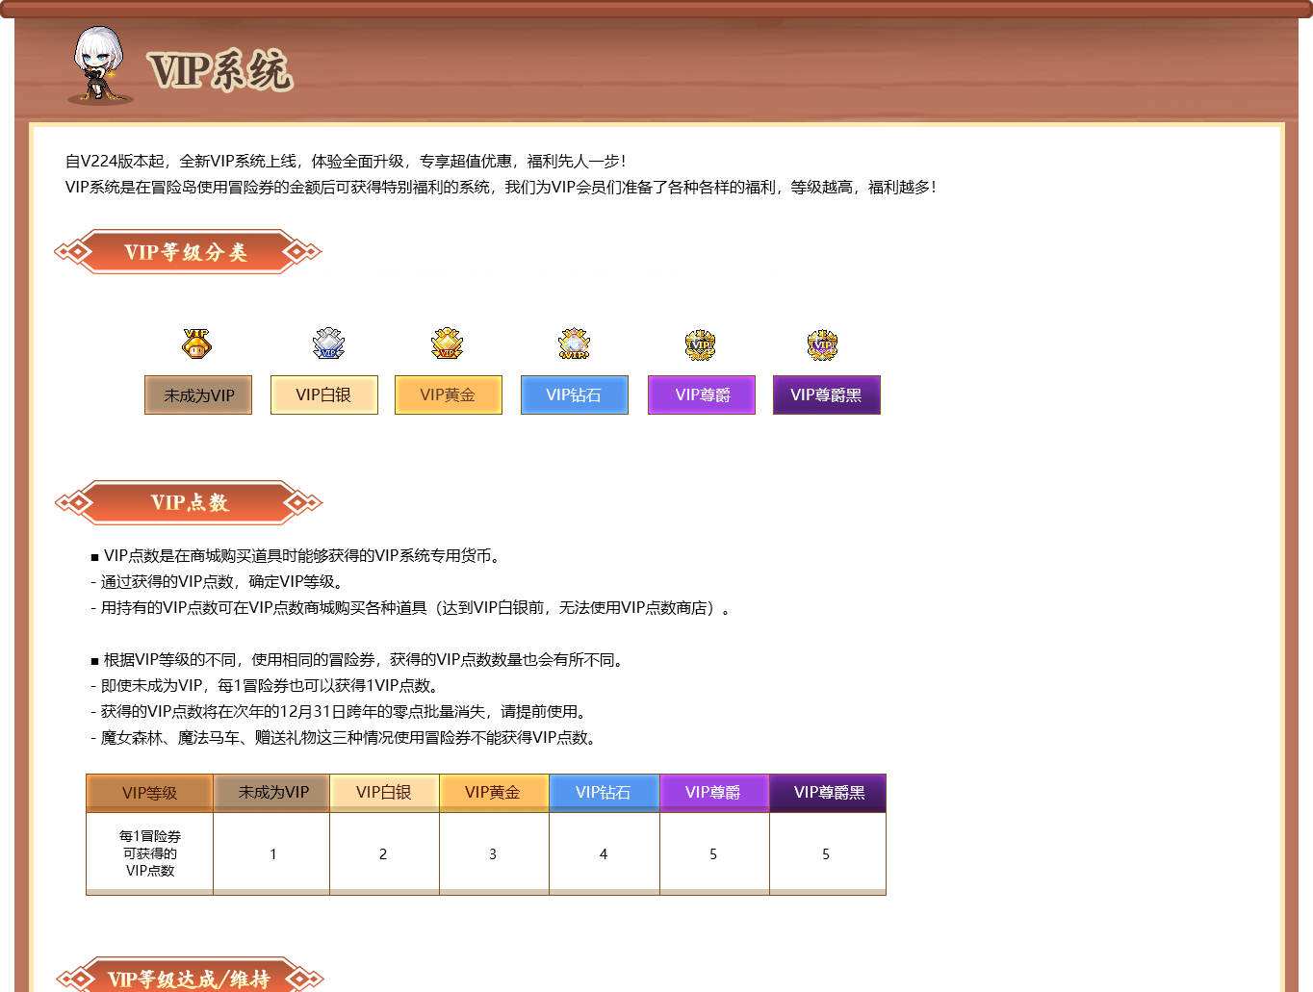
Task: Click the VIP silver badge icon
Action: [x=328, y=343]
